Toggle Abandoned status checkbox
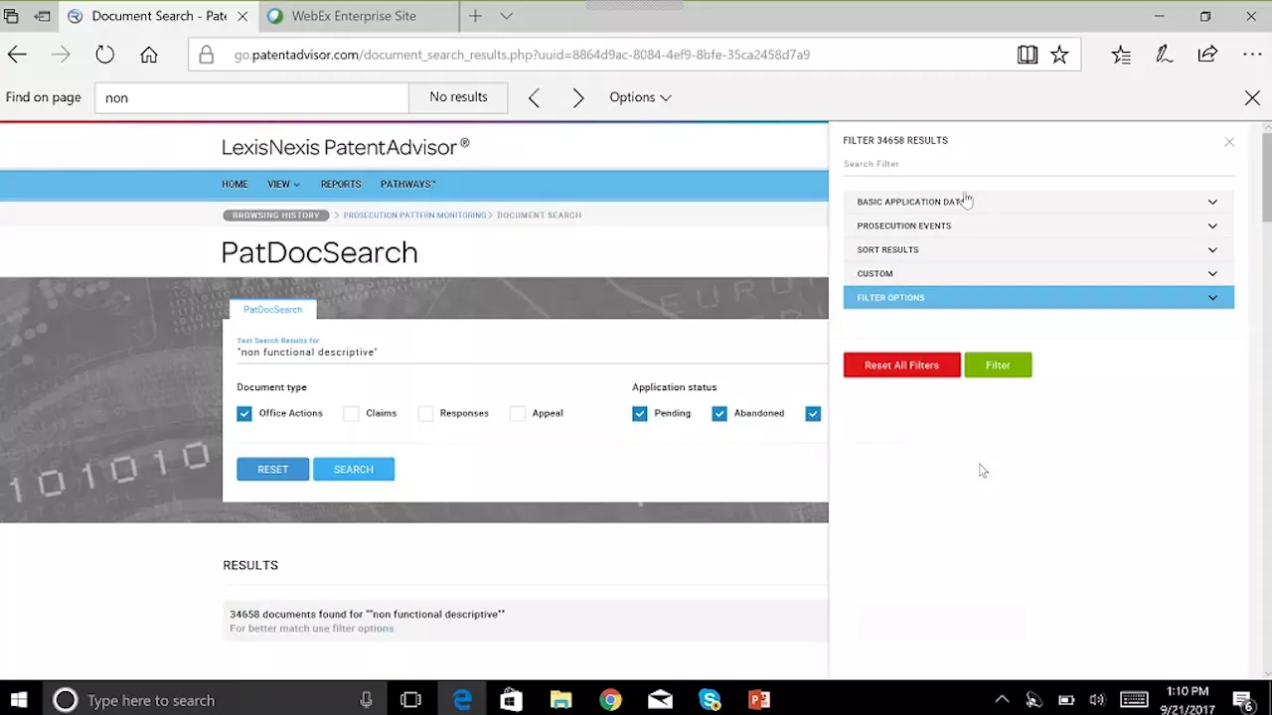The height and width of the screenshot is (715, 1272). (x=719, y=413)
